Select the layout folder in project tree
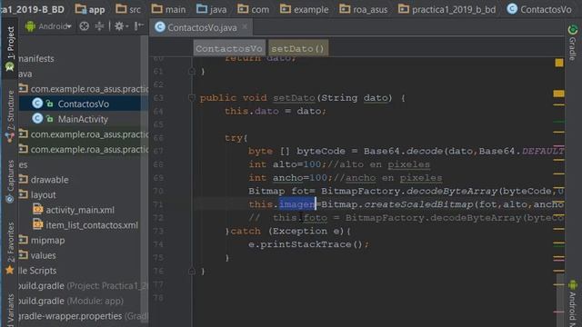 click(x=44, y=195)
